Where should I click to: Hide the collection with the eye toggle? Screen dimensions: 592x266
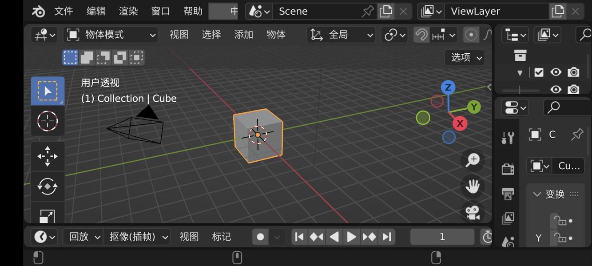pos(556,72)
